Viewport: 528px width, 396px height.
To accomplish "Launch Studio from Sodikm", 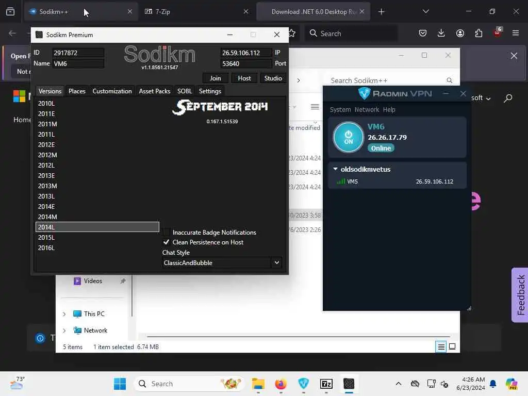I will pos(273,78).
